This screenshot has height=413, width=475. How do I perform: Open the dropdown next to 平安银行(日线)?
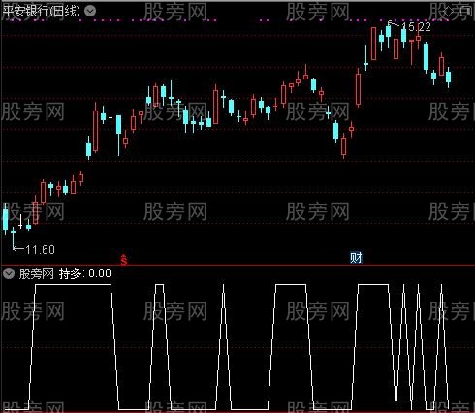point(90,12)
